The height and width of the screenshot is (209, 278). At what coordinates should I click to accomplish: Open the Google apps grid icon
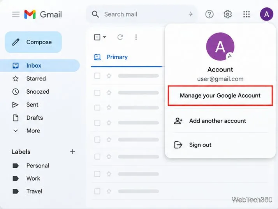pos(246,14)
